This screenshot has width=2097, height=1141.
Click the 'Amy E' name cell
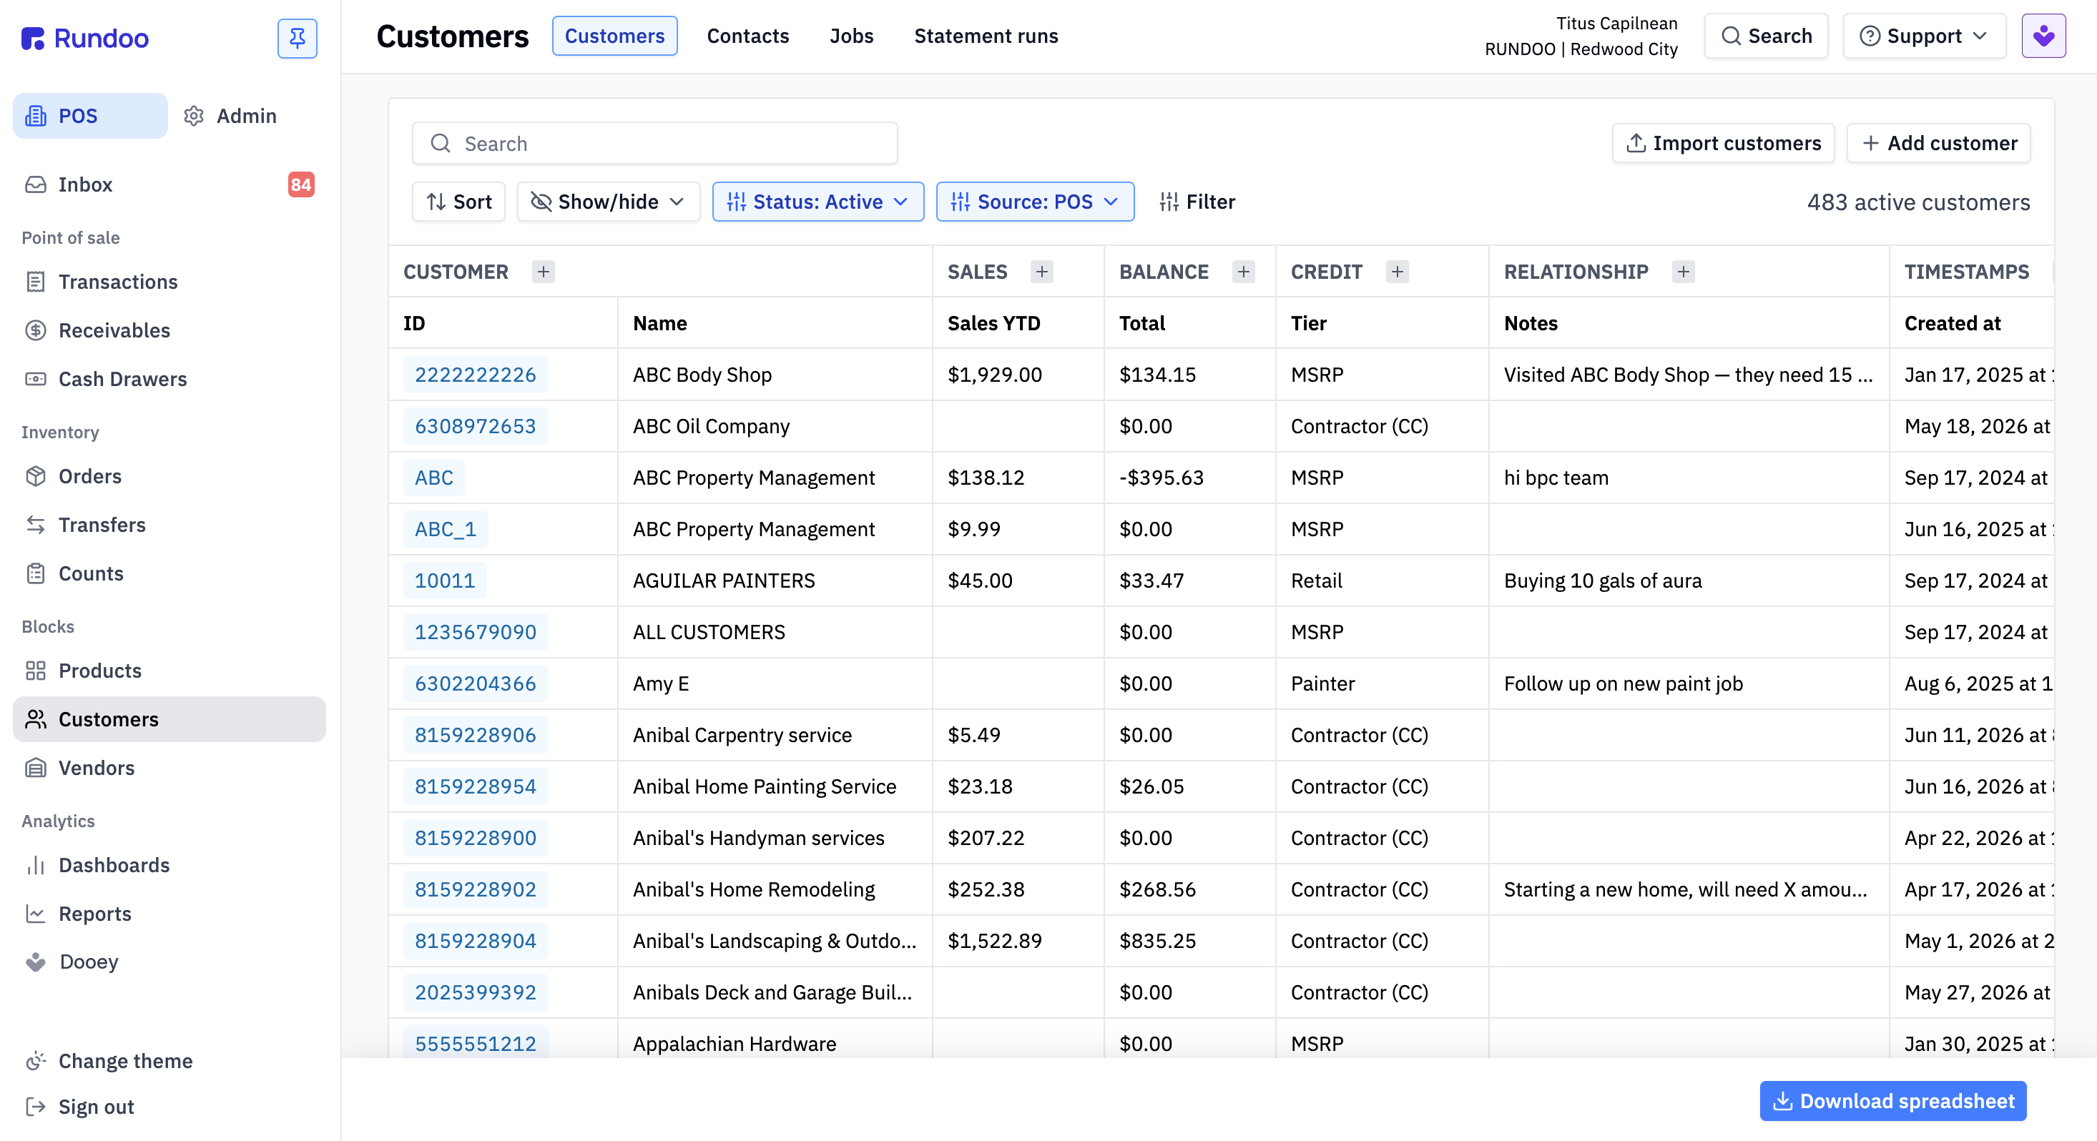tap(775, 683)
